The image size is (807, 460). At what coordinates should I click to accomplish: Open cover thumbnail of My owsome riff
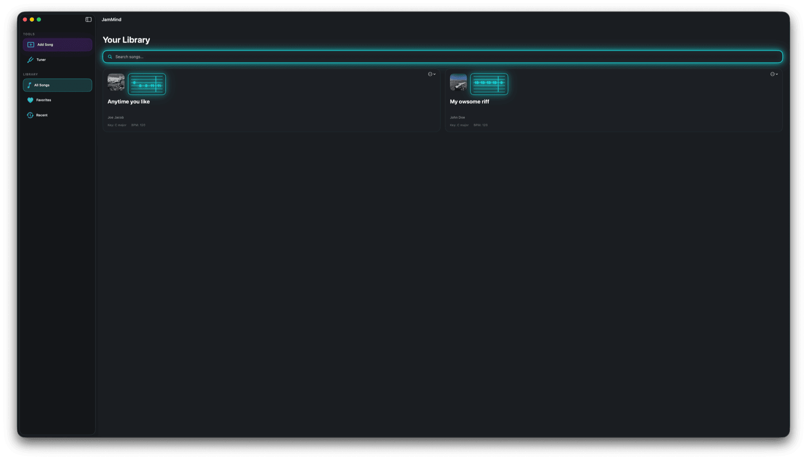point(458,82)
